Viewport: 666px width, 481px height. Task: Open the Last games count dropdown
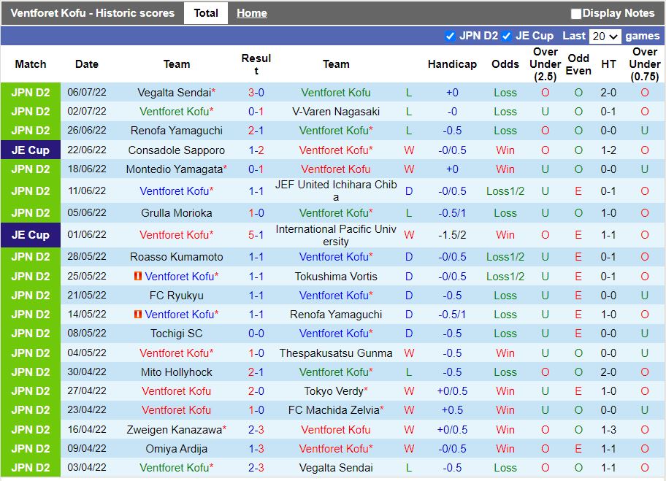tap(604, 35)
